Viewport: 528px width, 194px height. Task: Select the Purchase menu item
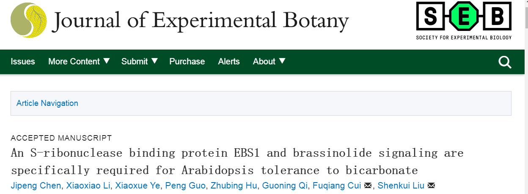(187, 61)
